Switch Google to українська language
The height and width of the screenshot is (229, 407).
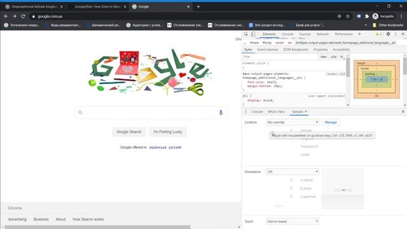(158, 147)
